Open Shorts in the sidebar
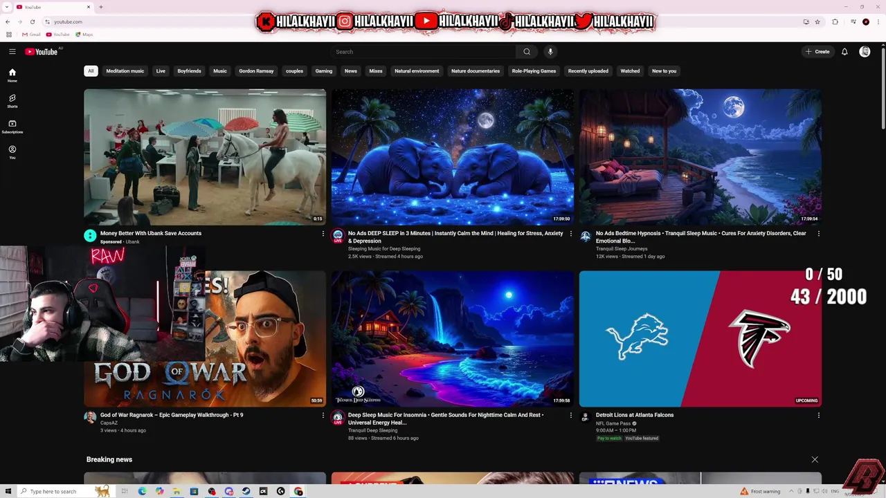 12,101
